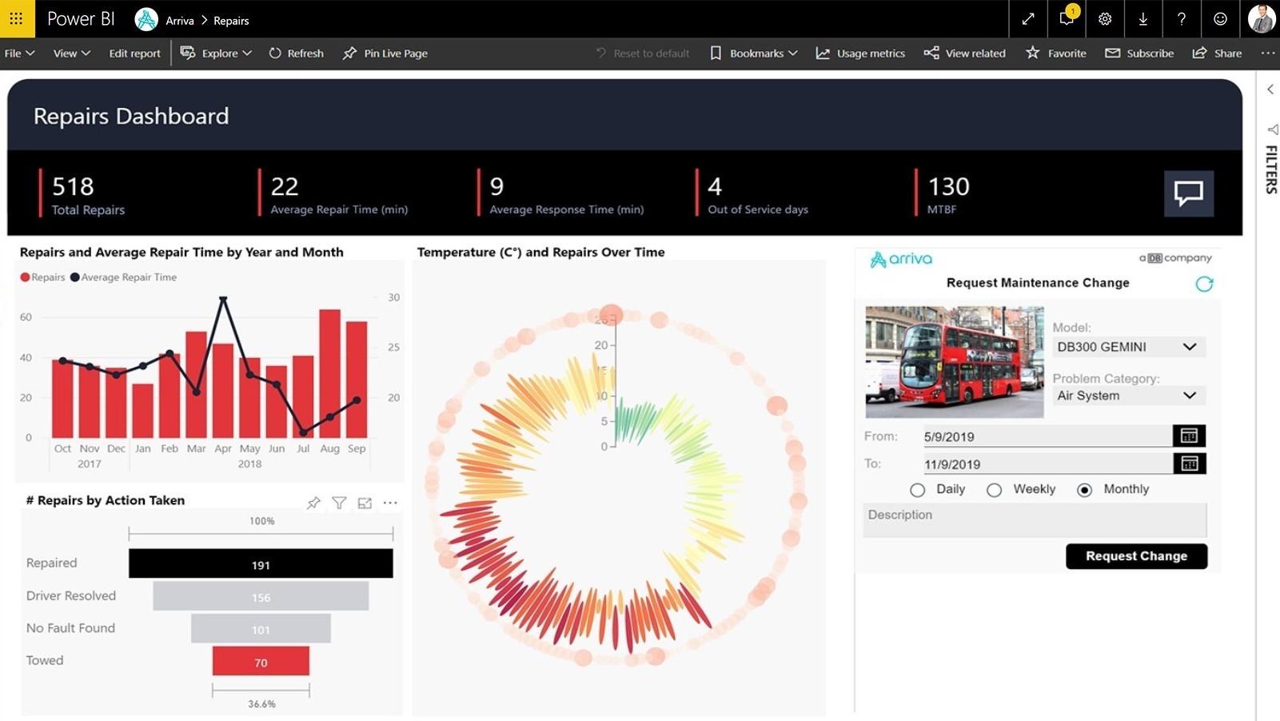This screenshot has height=721, width=1280.
Task: Click the Request Change button
Action: click(x=1136, y=556)
